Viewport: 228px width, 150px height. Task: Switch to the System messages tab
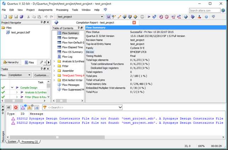[12, 142]
